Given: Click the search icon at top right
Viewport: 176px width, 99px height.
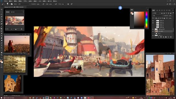Looking at the screenshot, I should [167, 4].
